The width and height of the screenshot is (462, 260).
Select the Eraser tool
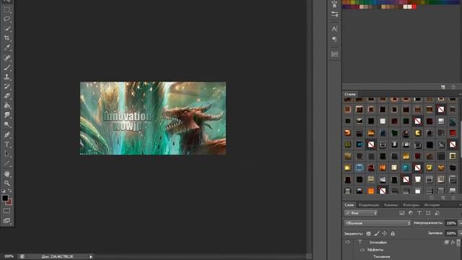(6, 96)
